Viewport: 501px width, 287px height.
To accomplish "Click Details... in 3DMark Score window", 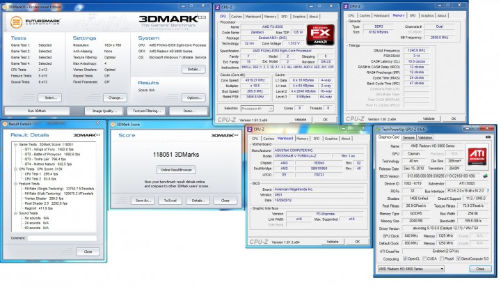I will pyautogui.click(x=198, y=201).
